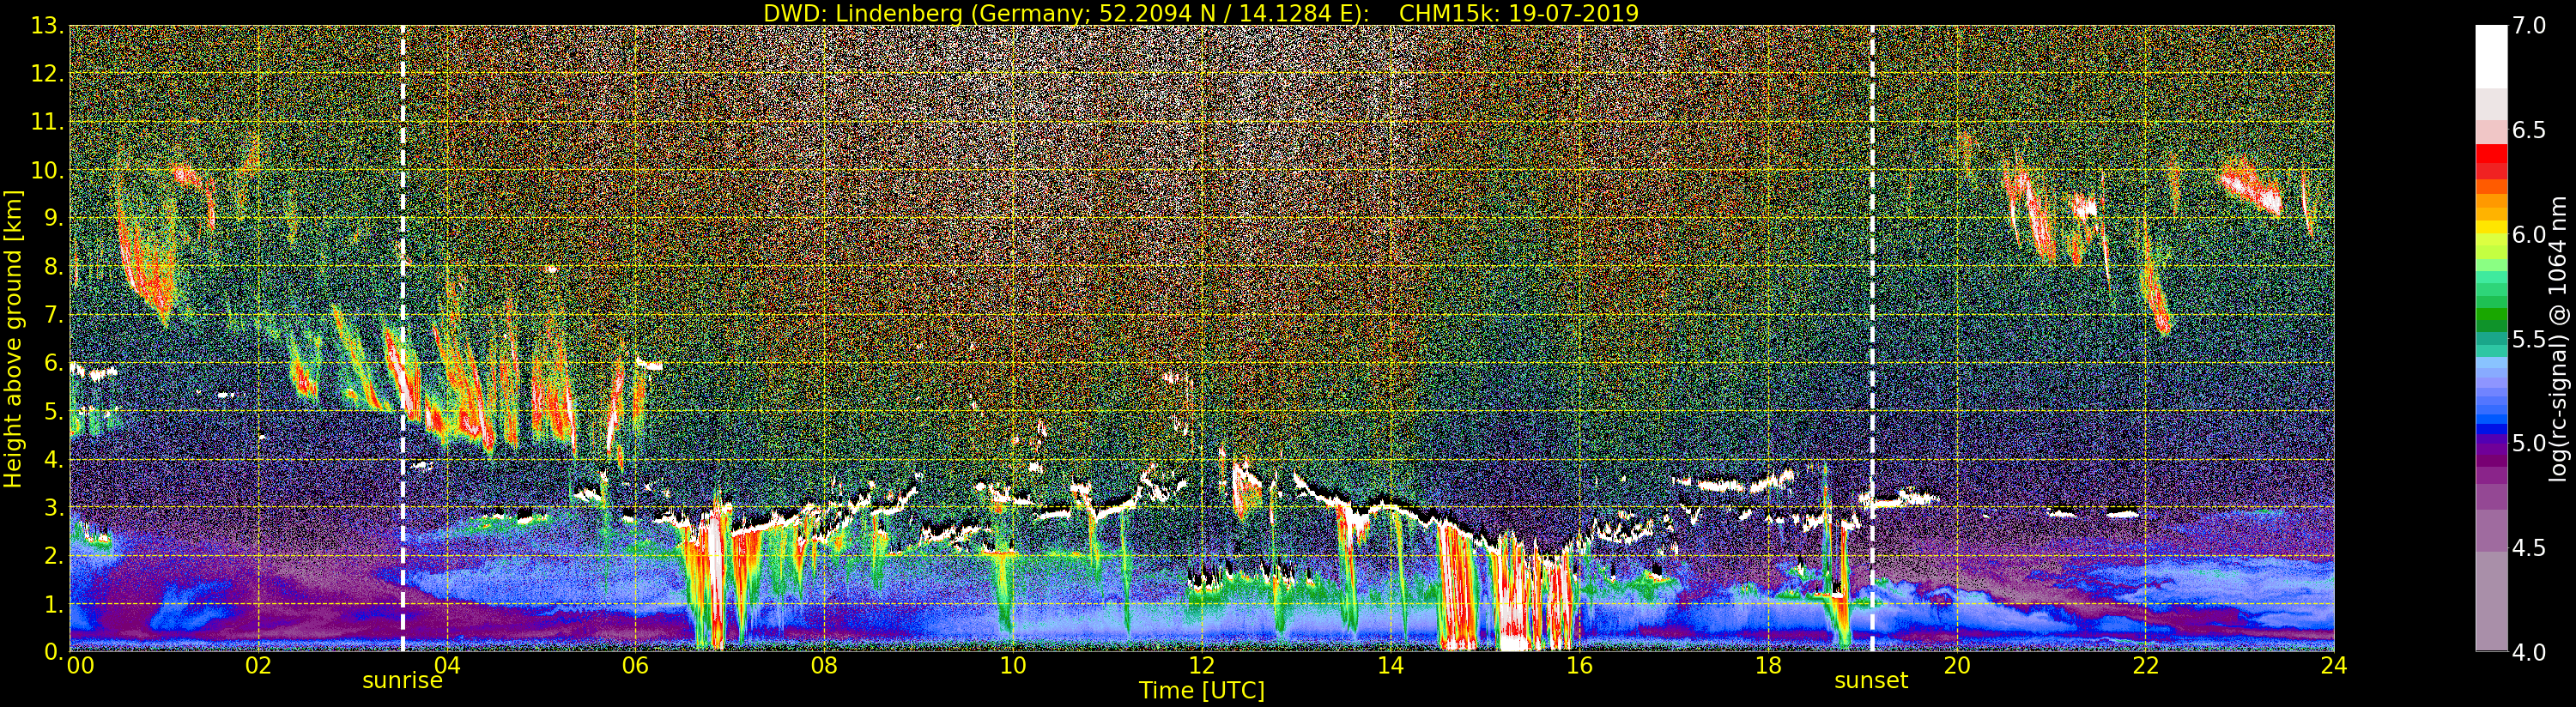Click the 'sunset' label below the axis
2576x707 pixels.
pyautogui.click(x=1870, y=681)
